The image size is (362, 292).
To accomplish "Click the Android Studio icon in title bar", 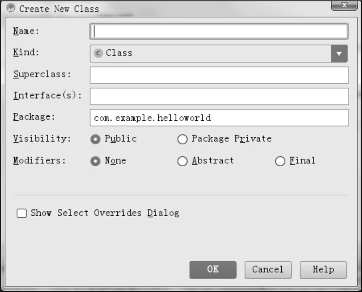I will [11, 9].
